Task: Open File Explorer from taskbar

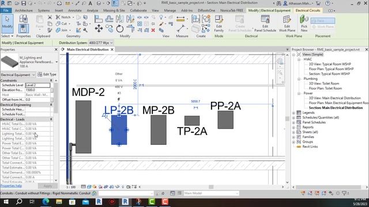Action: click(x=59, y=202)
